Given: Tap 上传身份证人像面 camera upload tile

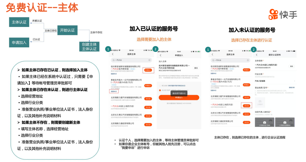Looking at the screenshot, I should click(264, 122).
